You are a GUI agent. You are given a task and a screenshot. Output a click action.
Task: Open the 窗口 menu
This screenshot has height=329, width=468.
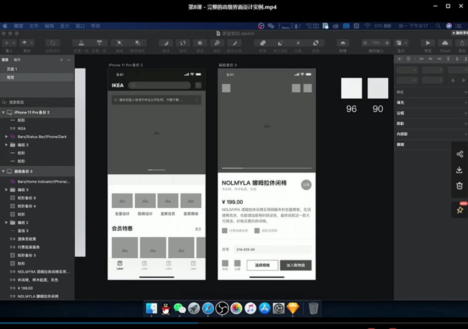coord(80,26)
